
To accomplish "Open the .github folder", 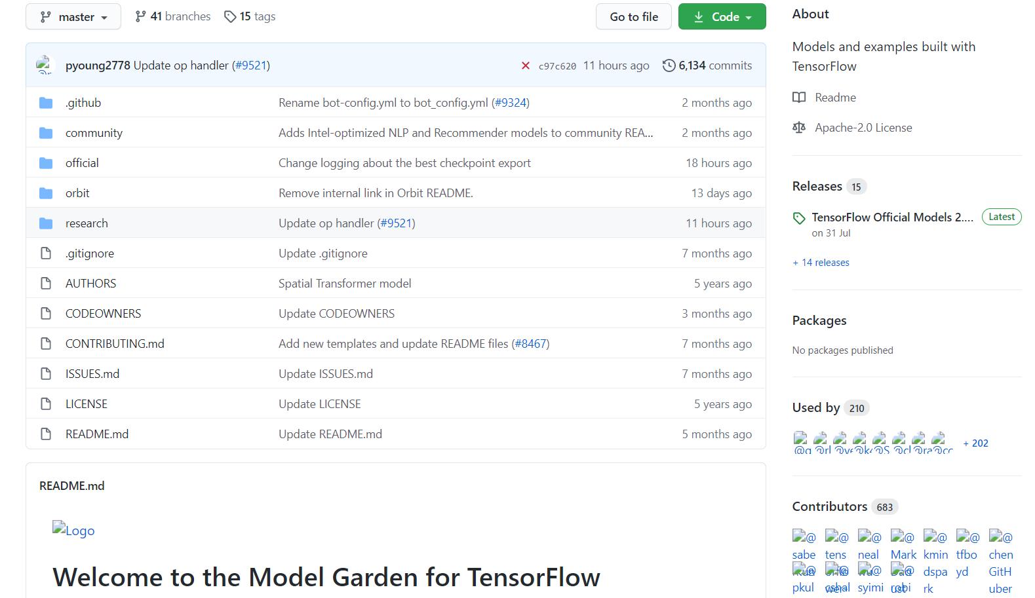I will tap(83, 103).
